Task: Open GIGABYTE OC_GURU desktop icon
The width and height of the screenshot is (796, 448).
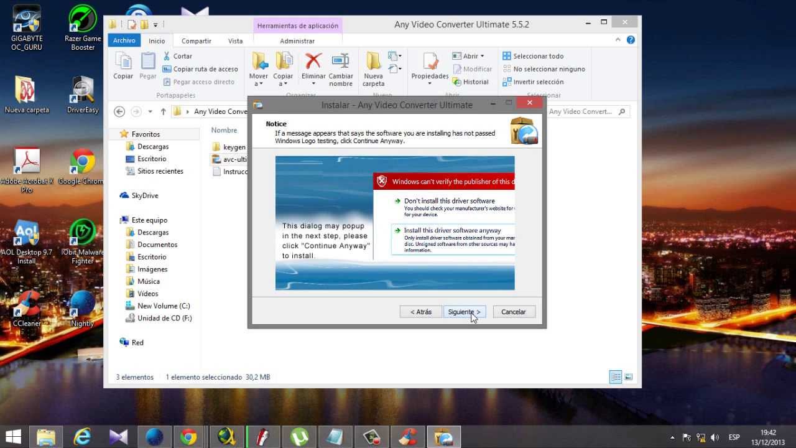Action: click(27, 29)
